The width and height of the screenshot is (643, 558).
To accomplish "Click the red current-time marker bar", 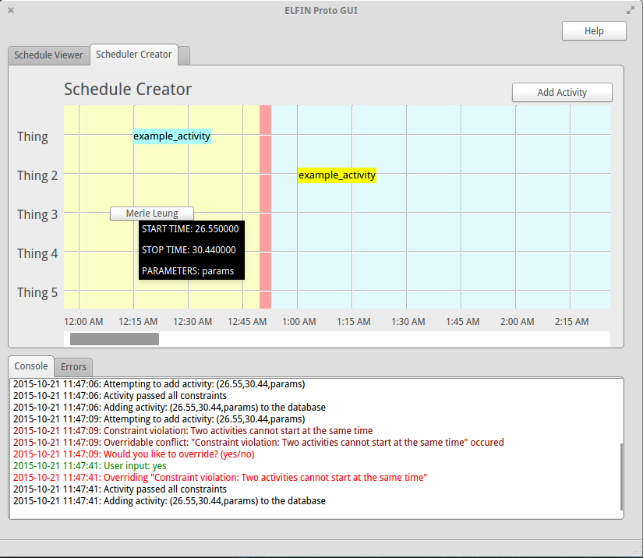I will (x=265, y=207).
